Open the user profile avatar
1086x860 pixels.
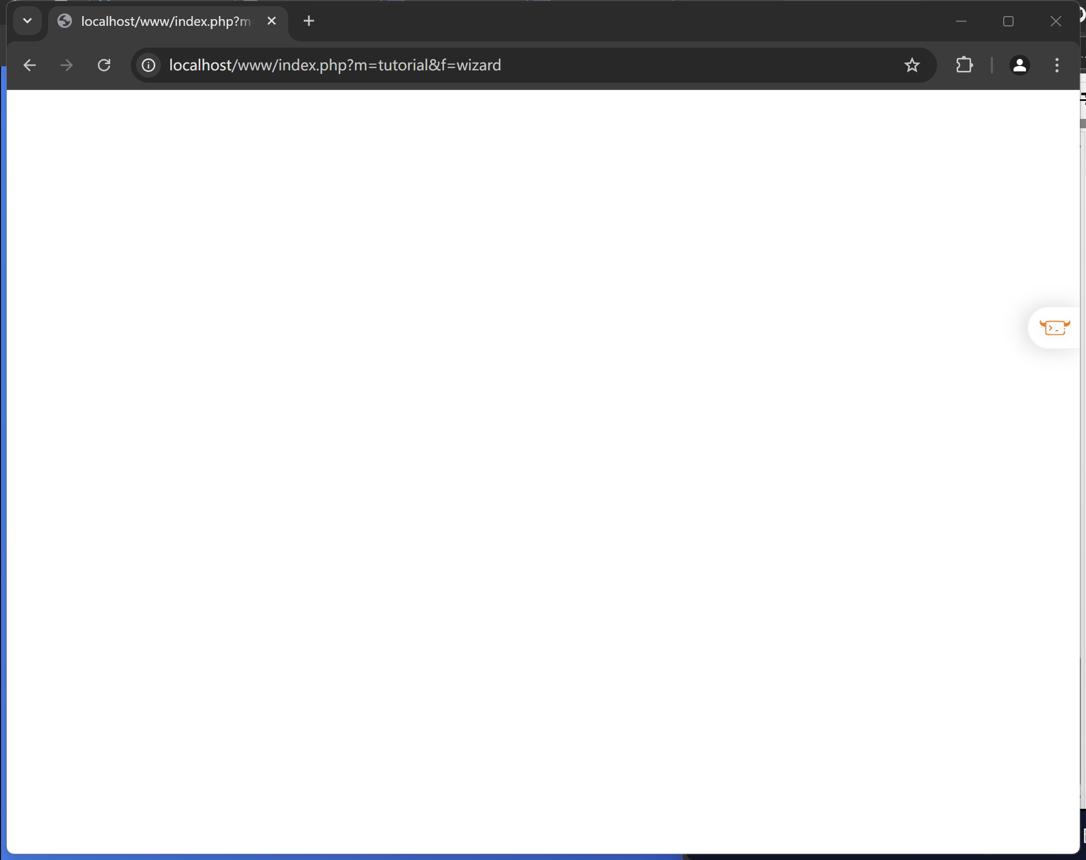tap(1019, 65)
